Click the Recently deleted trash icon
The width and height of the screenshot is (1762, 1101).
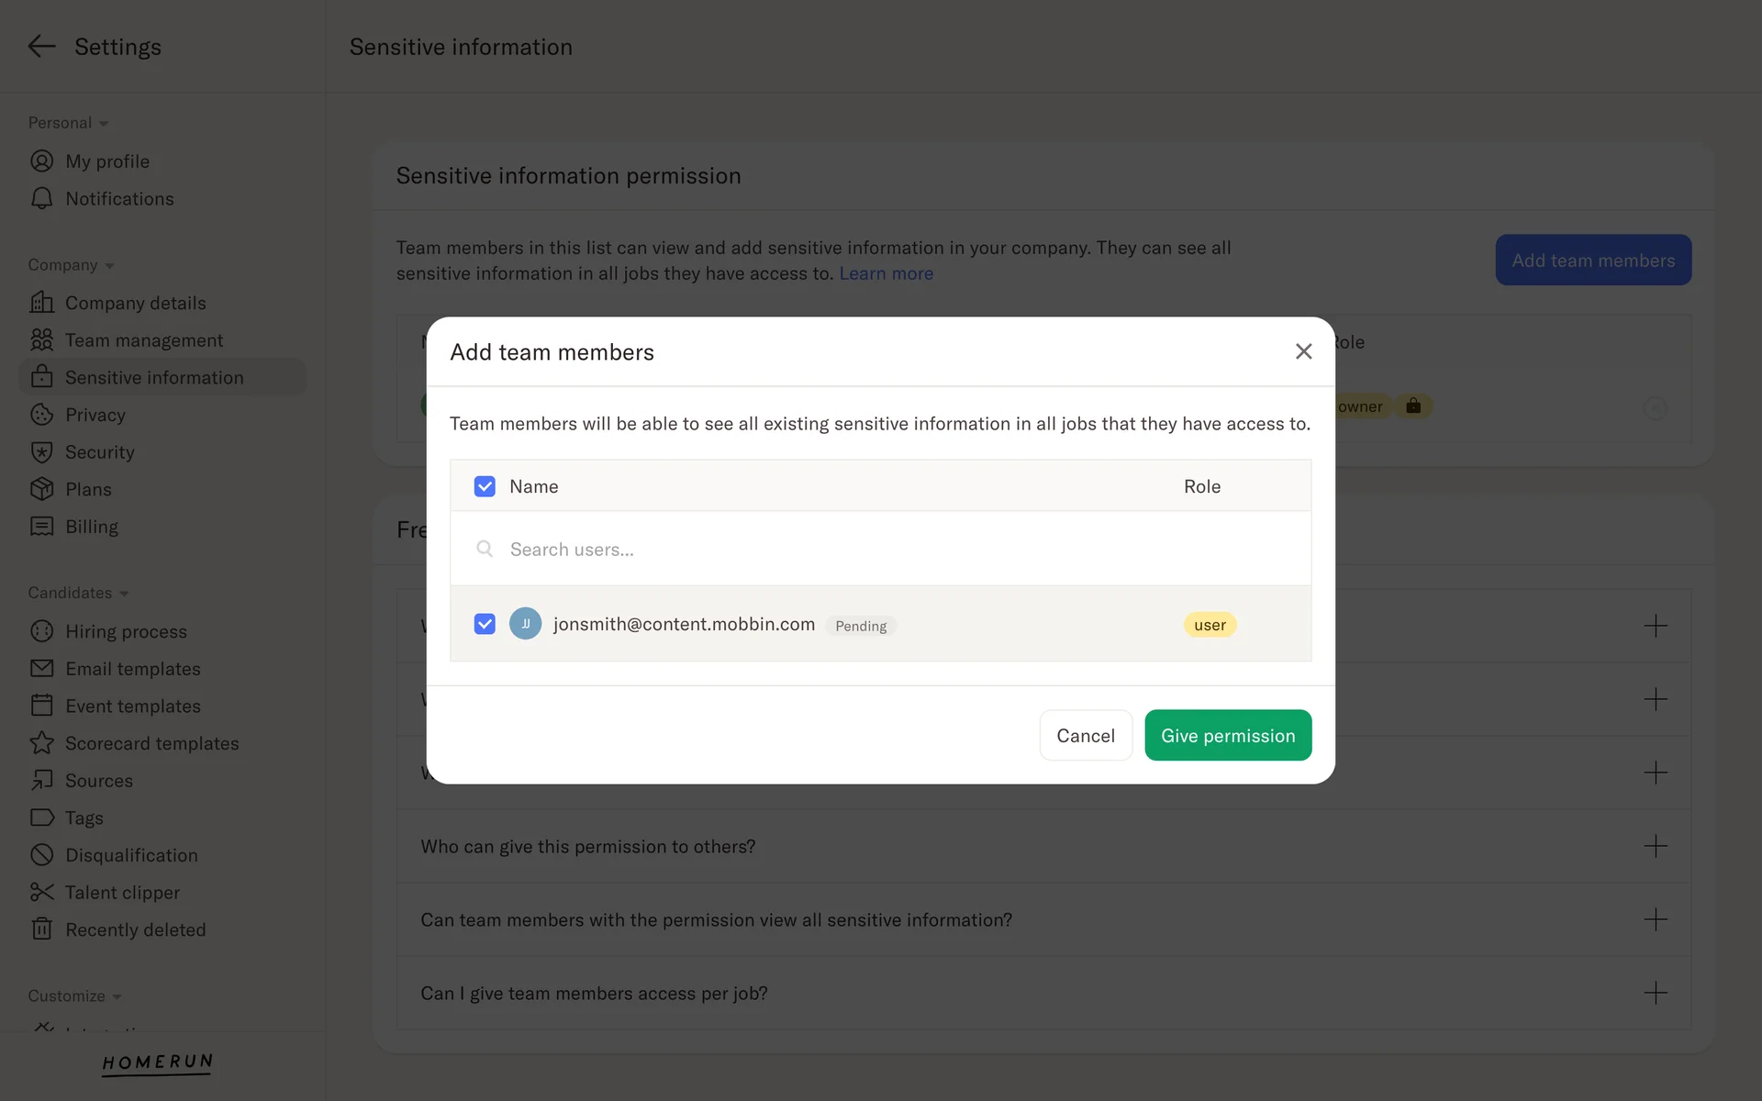pyautogui.click(x=41, y=929)
